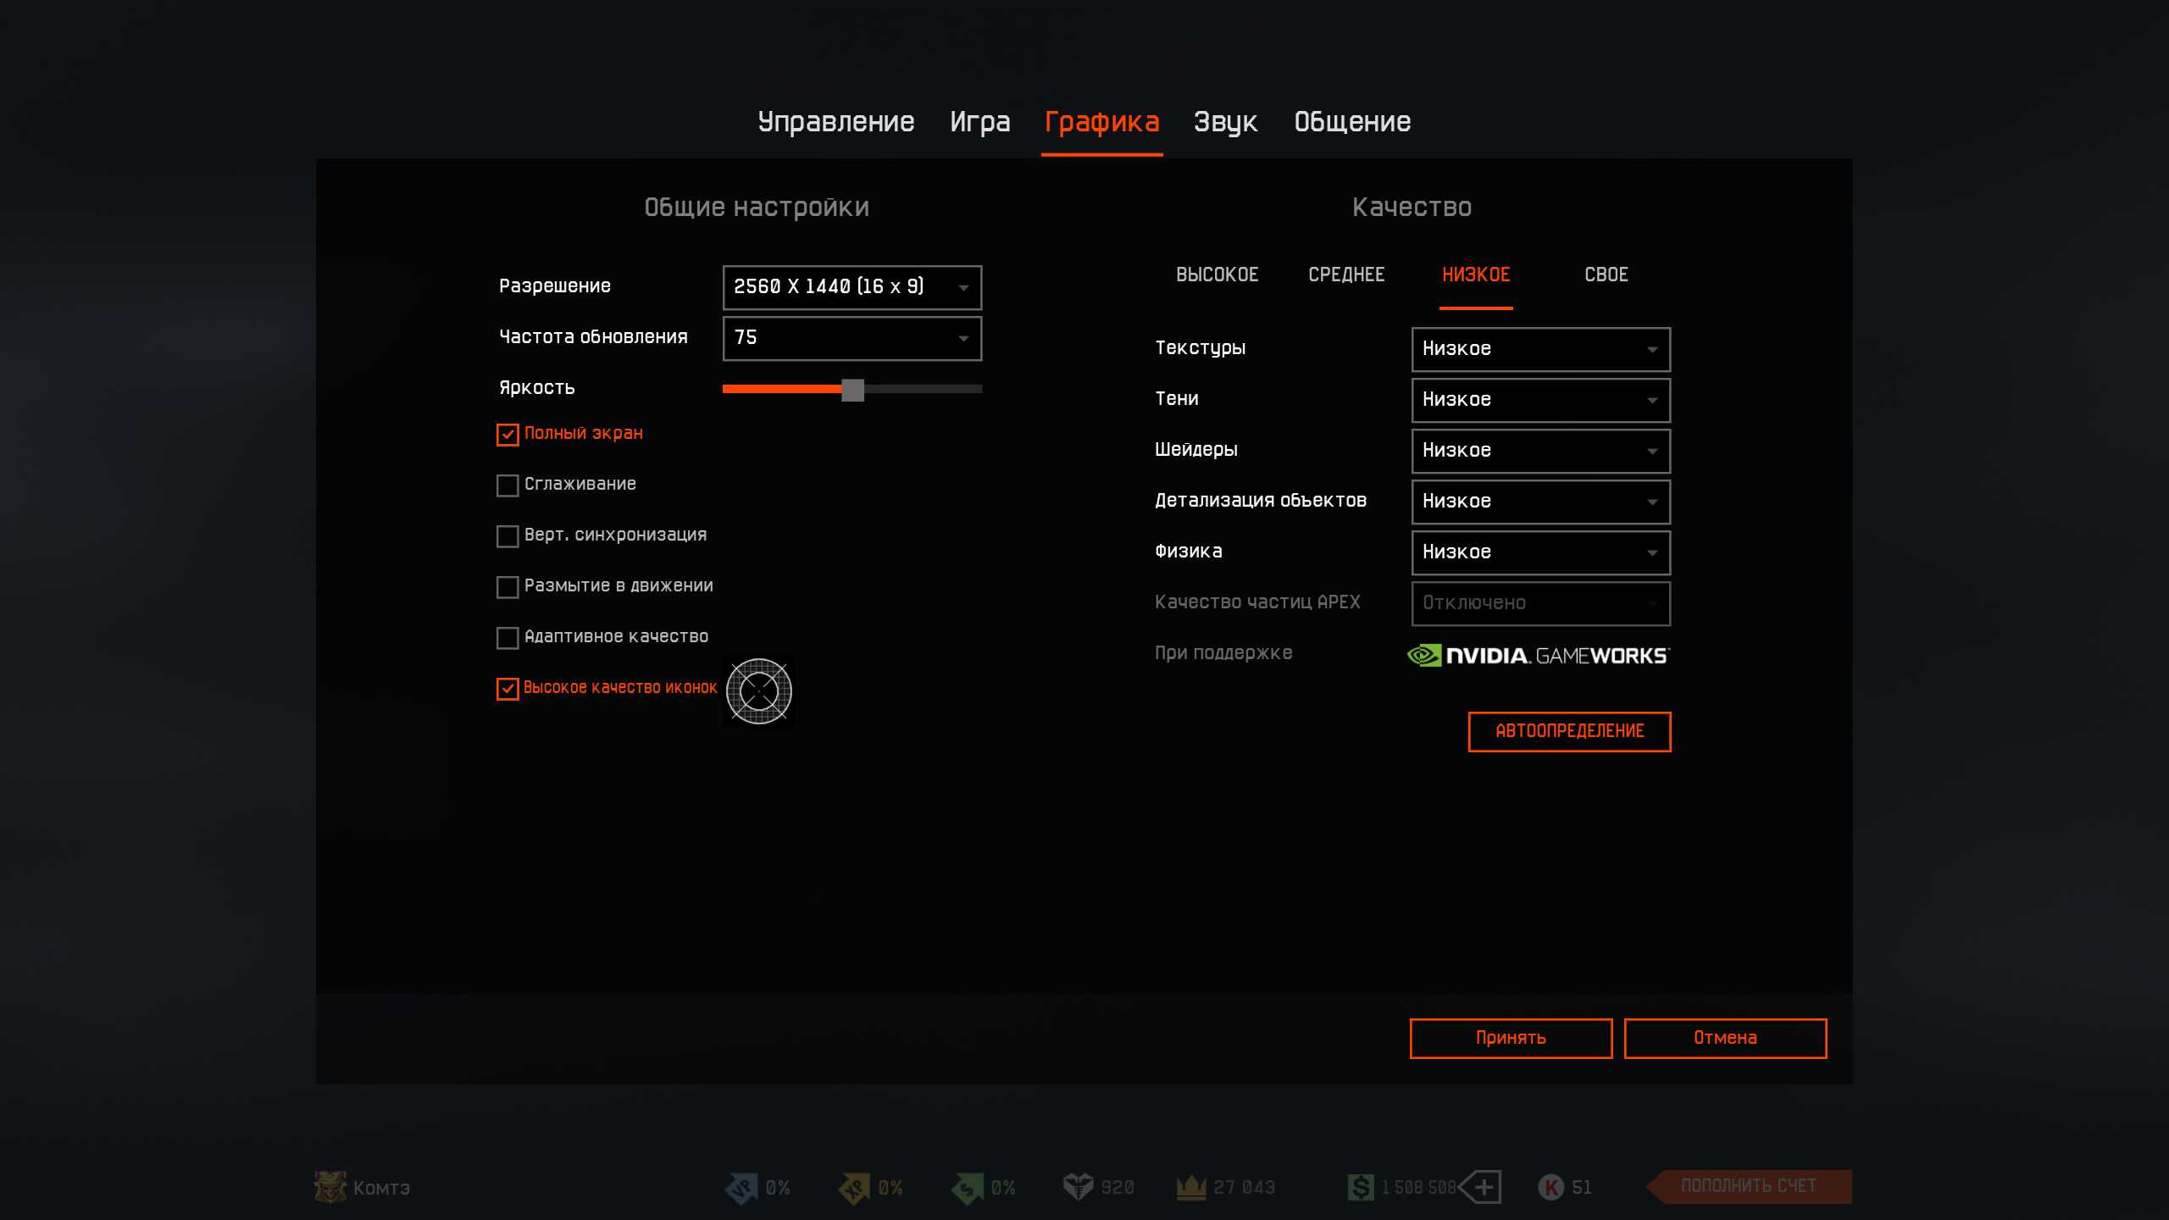The width and height of the screenshot is (2169, 1220).
Task: Select the ВЫСОКОЕ quality preset
Action: (x=1218, y=274)
